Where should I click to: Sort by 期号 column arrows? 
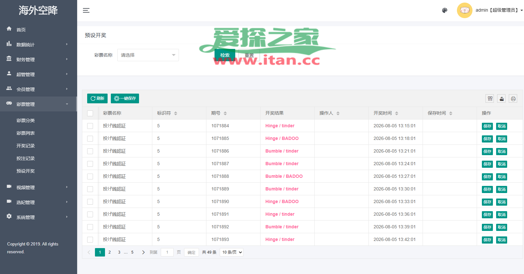(x=225, y=113)
